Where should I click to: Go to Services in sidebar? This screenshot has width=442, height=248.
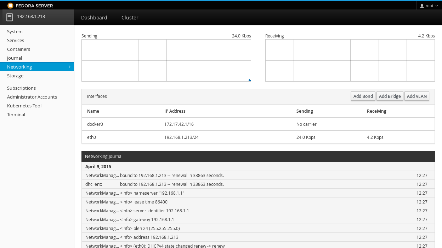coord(16,40)
